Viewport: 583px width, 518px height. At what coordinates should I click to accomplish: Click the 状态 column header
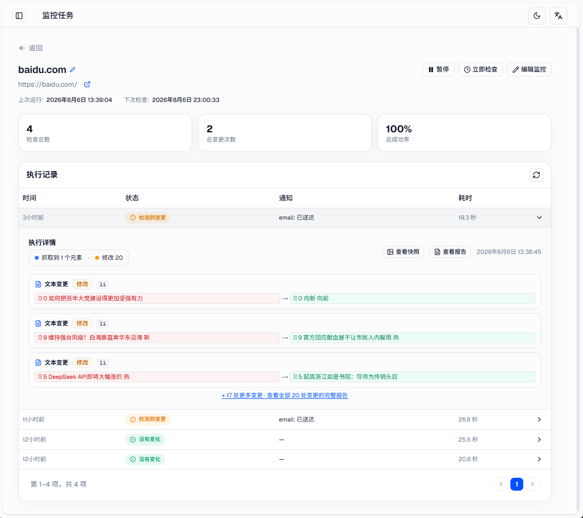[x=132, y=198]
